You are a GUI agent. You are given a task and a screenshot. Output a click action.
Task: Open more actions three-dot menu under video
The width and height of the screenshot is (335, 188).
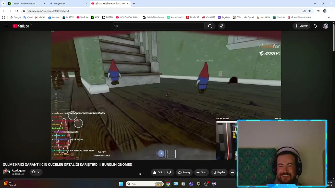(x=232, y=172)
